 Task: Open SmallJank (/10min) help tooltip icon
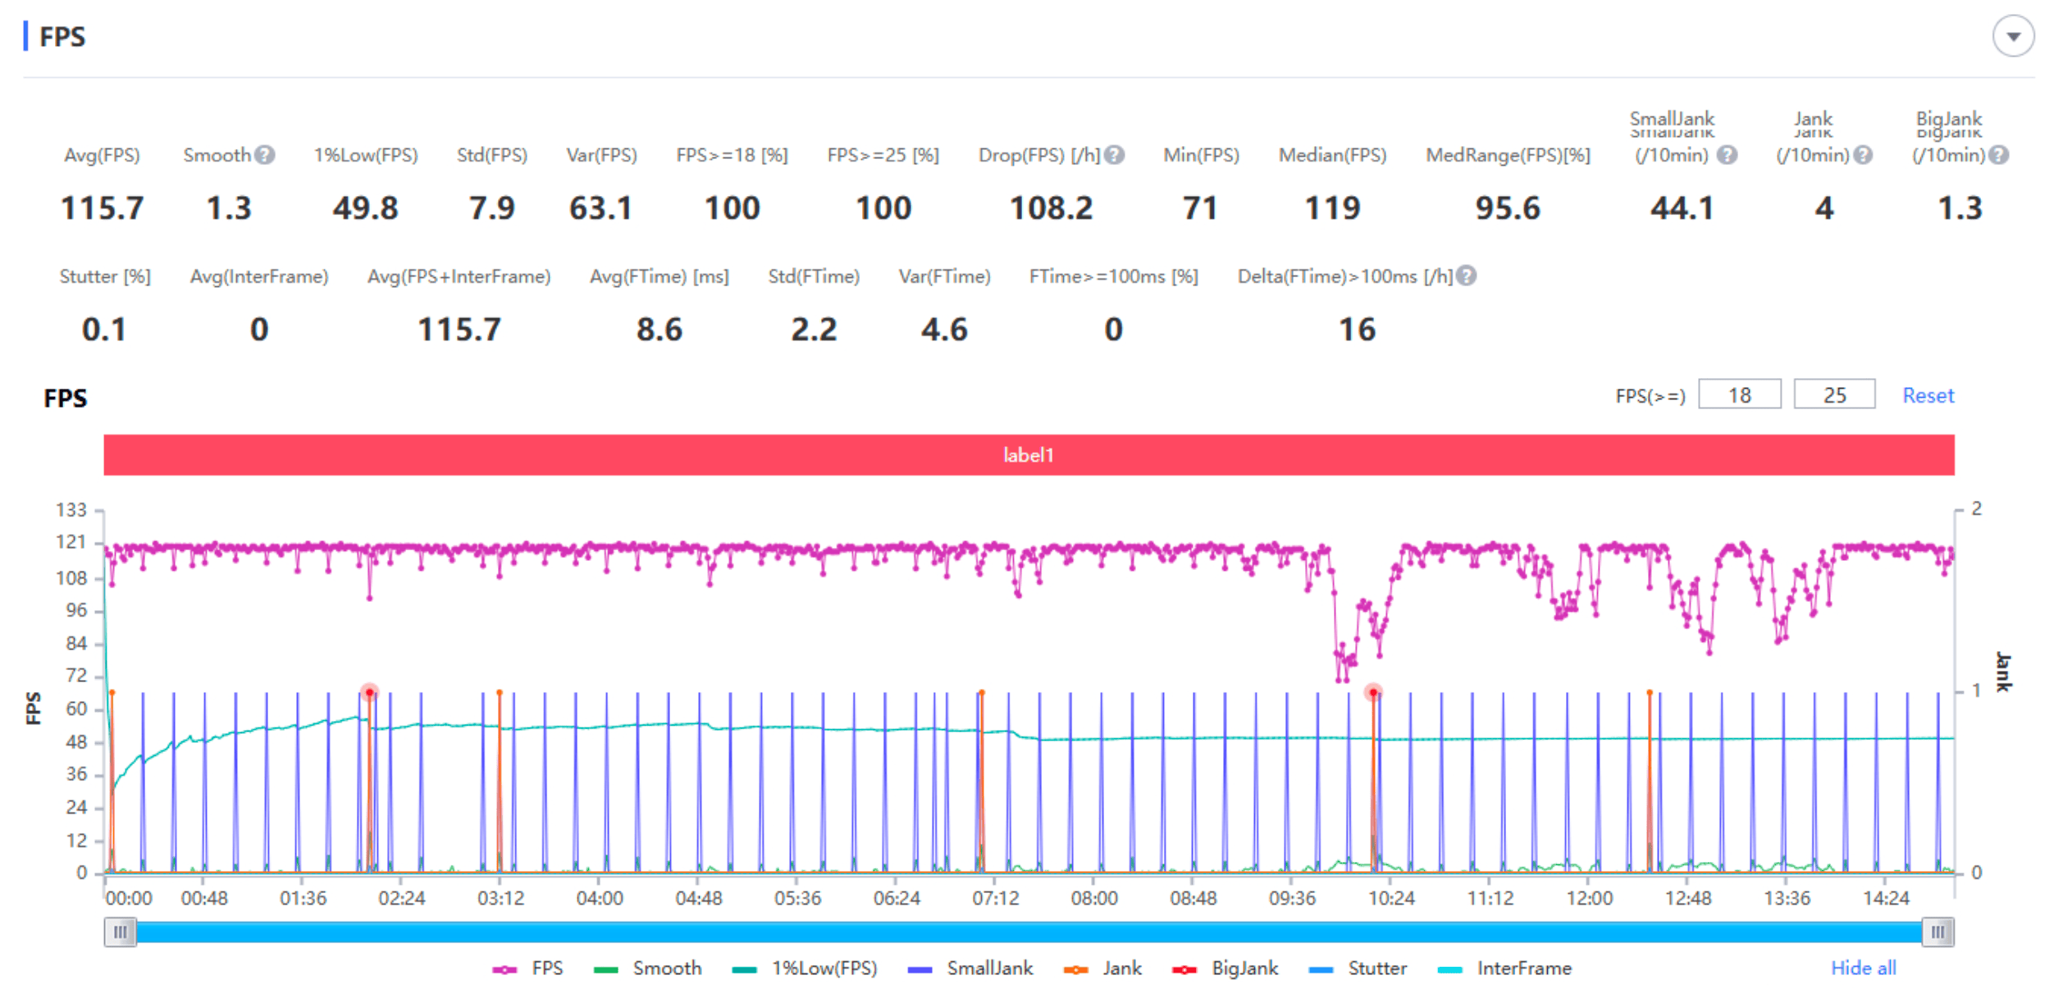[x=1727, y=155]
